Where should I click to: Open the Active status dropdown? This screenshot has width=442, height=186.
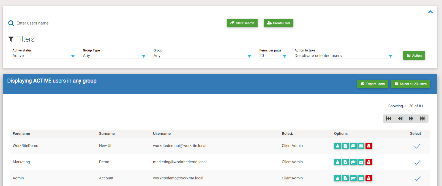click(43, 56)
